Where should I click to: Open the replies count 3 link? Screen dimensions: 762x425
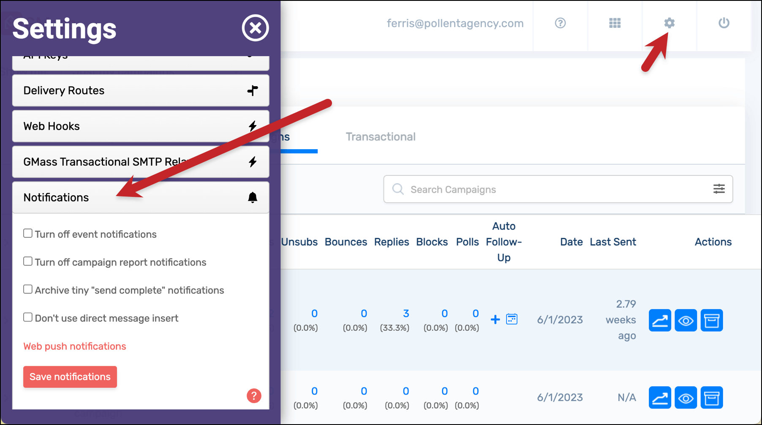(x=406, y=313)
